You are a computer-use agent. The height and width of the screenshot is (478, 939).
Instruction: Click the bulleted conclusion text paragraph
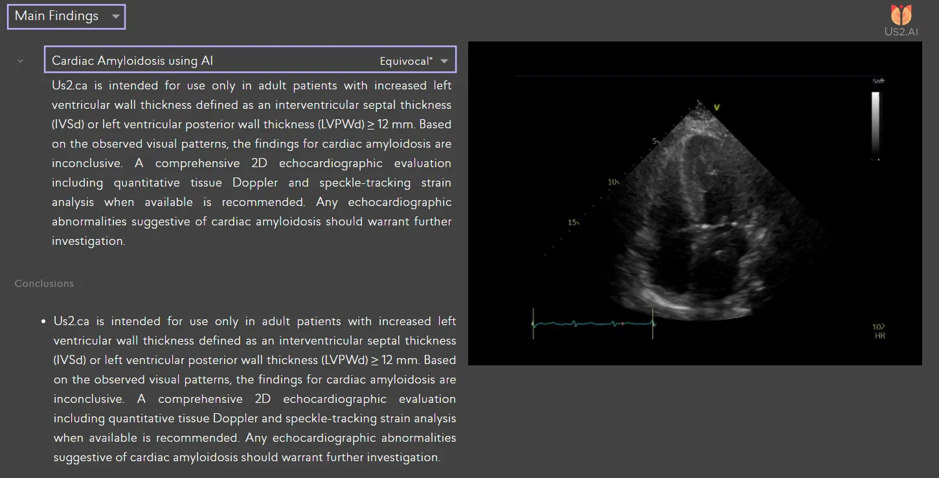[255, 389]
